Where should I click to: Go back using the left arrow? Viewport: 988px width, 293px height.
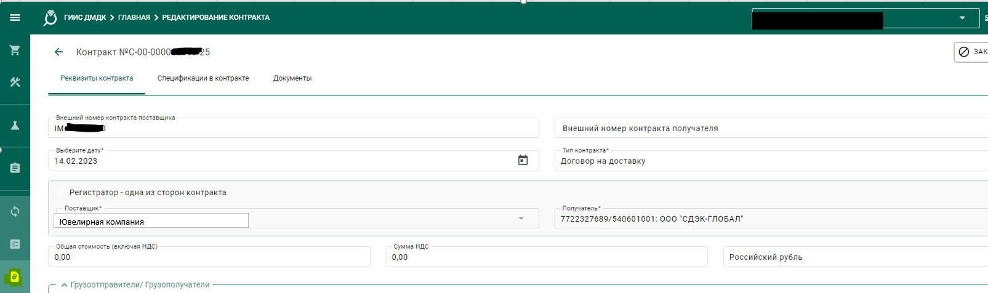(x=58, y=52)
